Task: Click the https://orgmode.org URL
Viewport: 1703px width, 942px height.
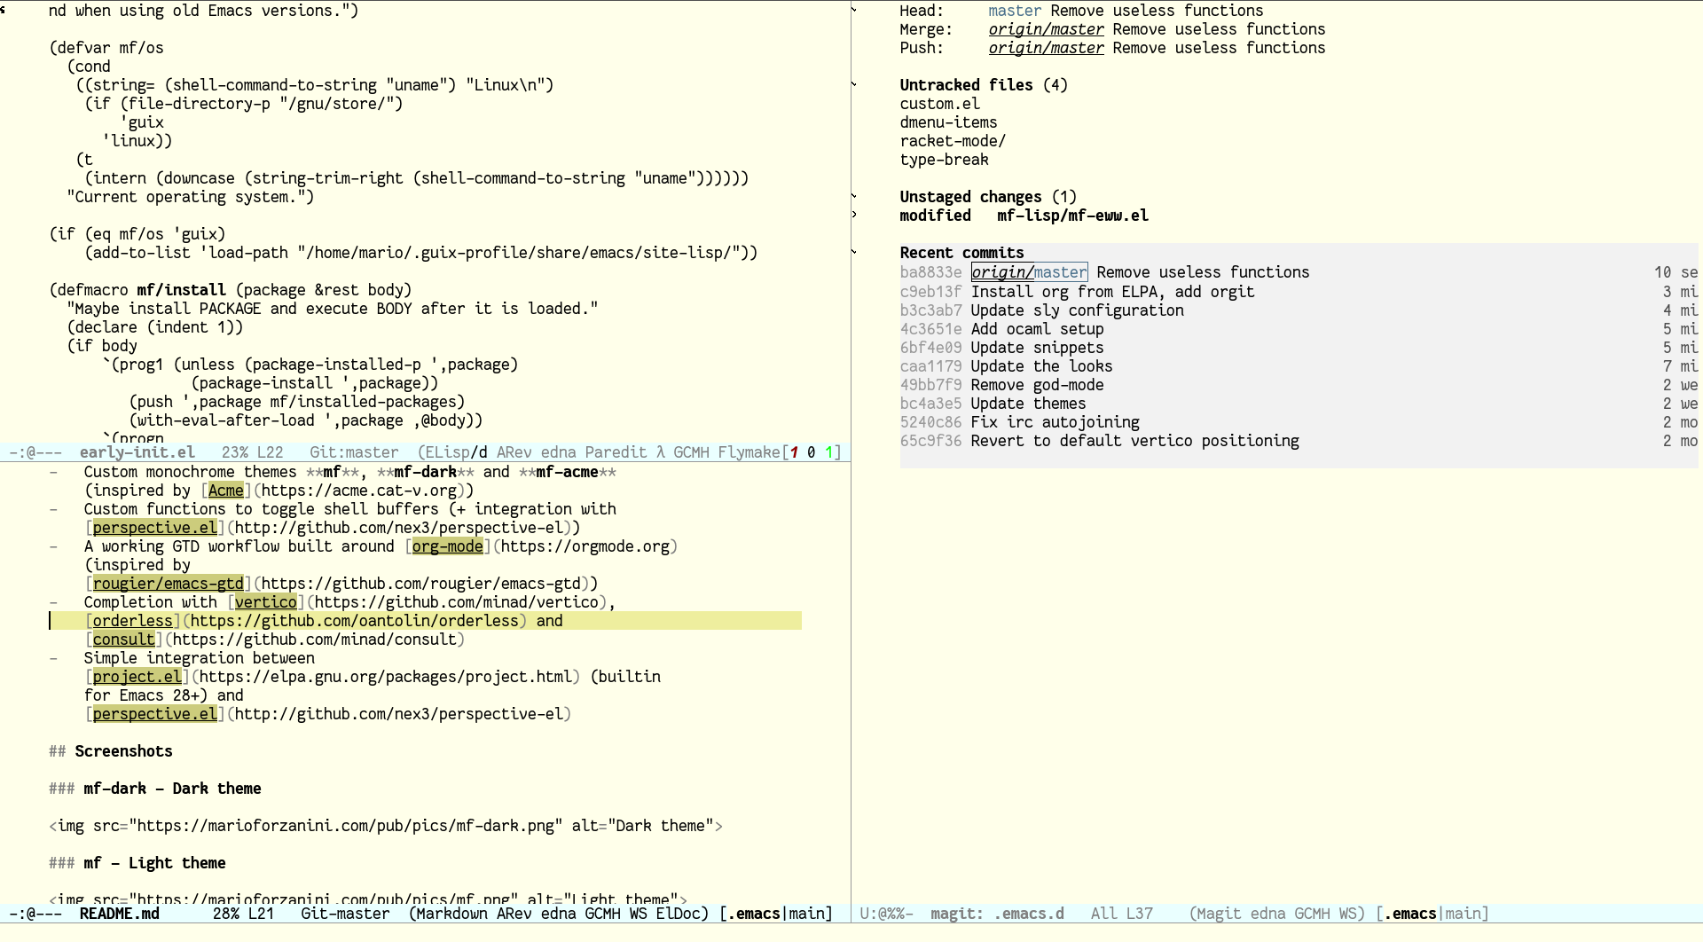Action: (585, 546)
